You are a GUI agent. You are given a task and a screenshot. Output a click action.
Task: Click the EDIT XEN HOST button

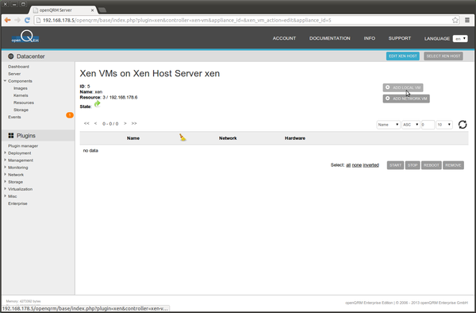click(x=403, y=56)
